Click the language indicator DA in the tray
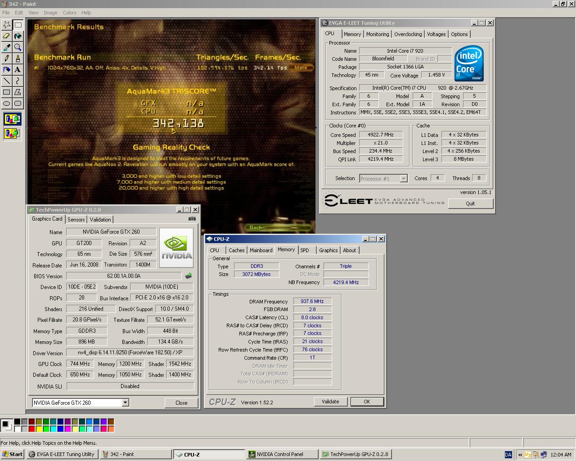The height and width of the screenshot is (461, 576). click(508, 455)
